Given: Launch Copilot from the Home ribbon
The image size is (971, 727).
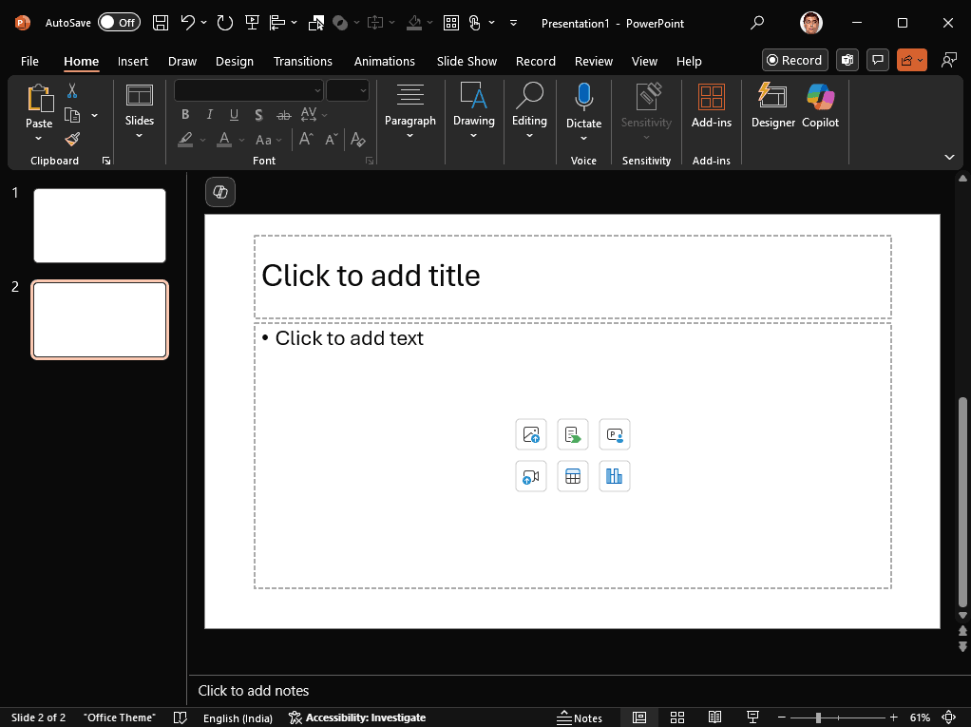Looking at the screenshot, I should [820, 105].
